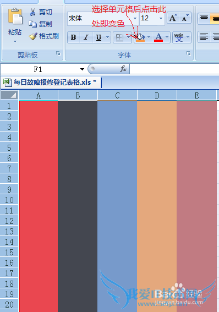Toggle top vertical alignment

pyautogui.click(x=204, y=18)
